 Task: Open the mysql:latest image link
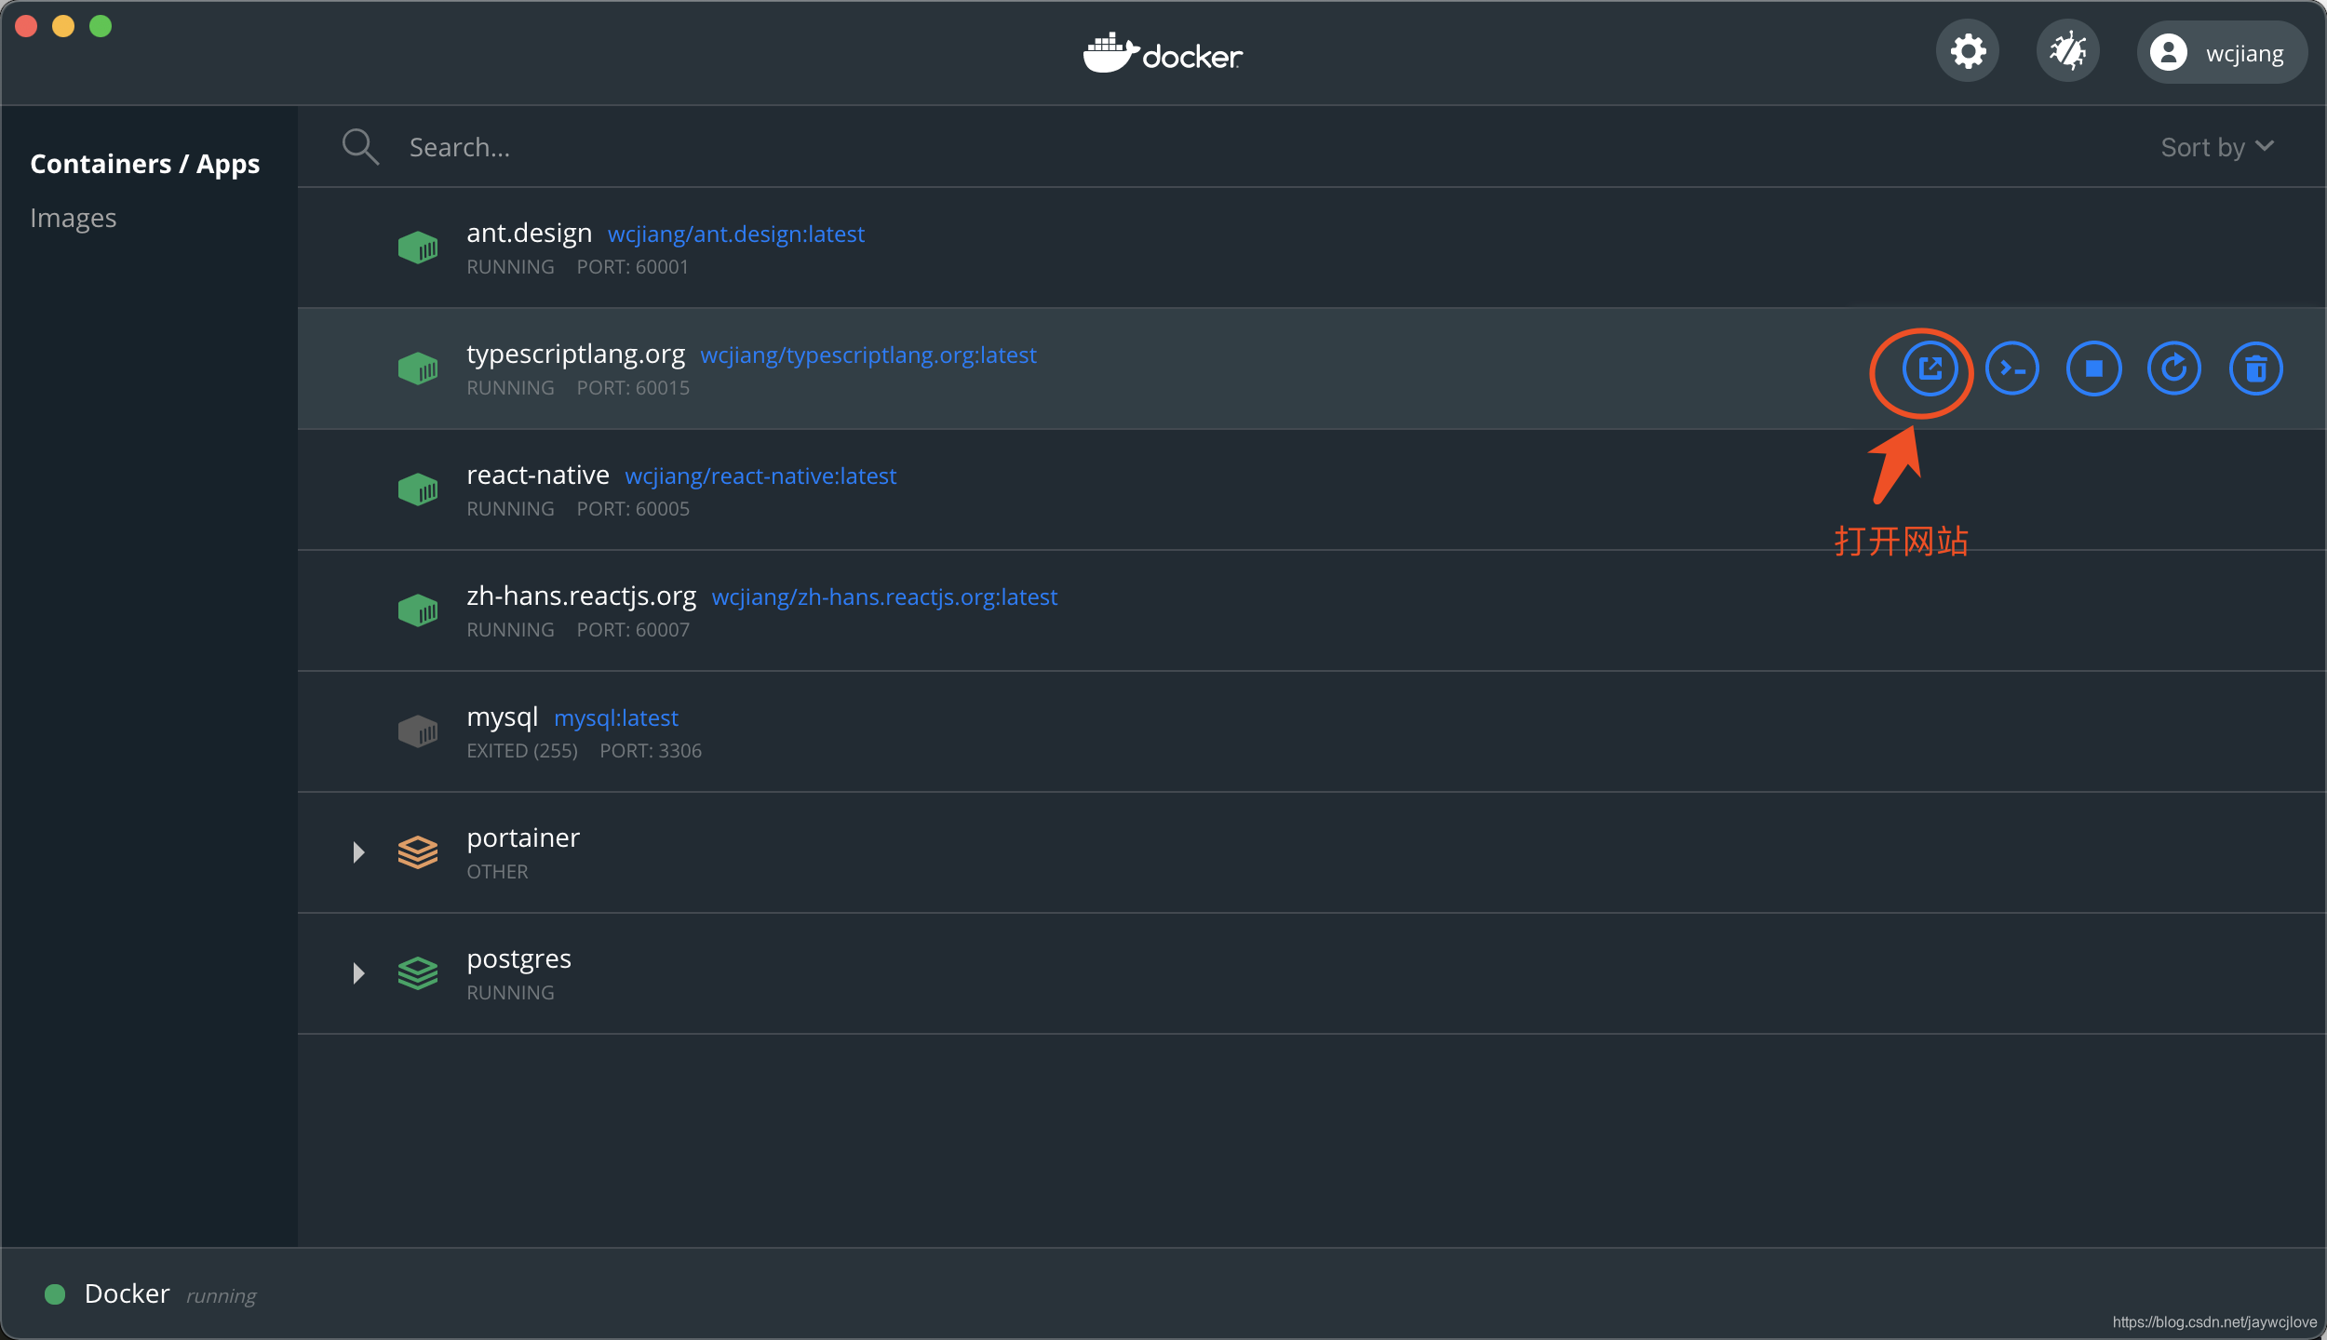point(615,718)
